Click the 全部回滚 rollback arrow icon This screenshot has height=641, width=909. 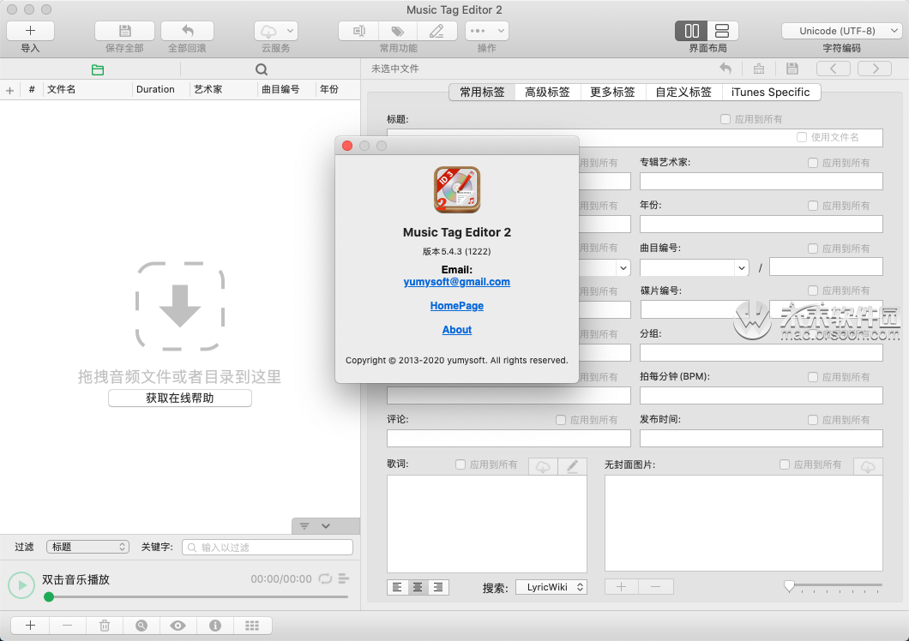pyautogui.click(x=186, y=30)
